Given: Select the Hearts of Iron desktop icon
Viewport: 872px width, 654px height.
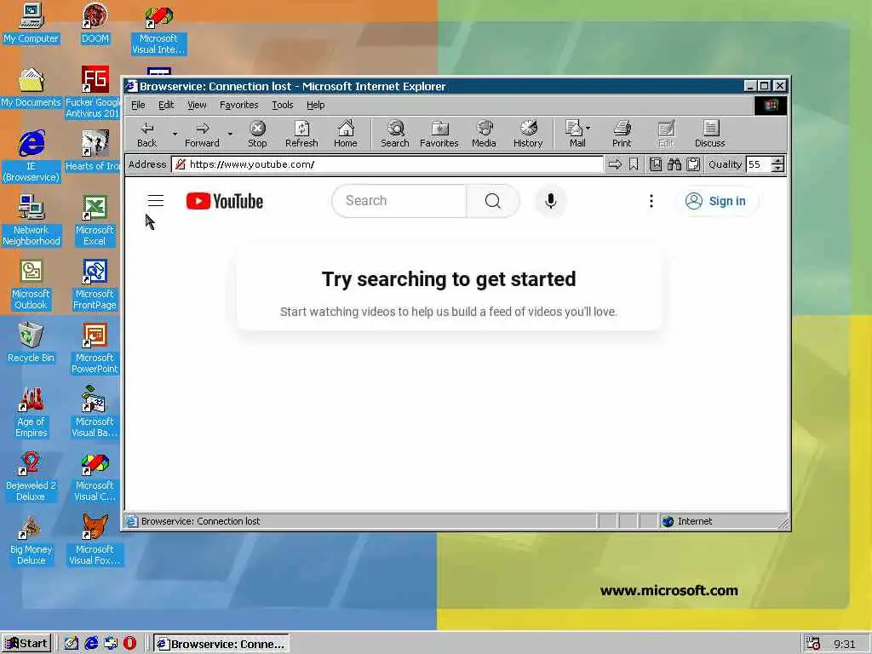Looking at the screenshot, I should click(93, 150).
